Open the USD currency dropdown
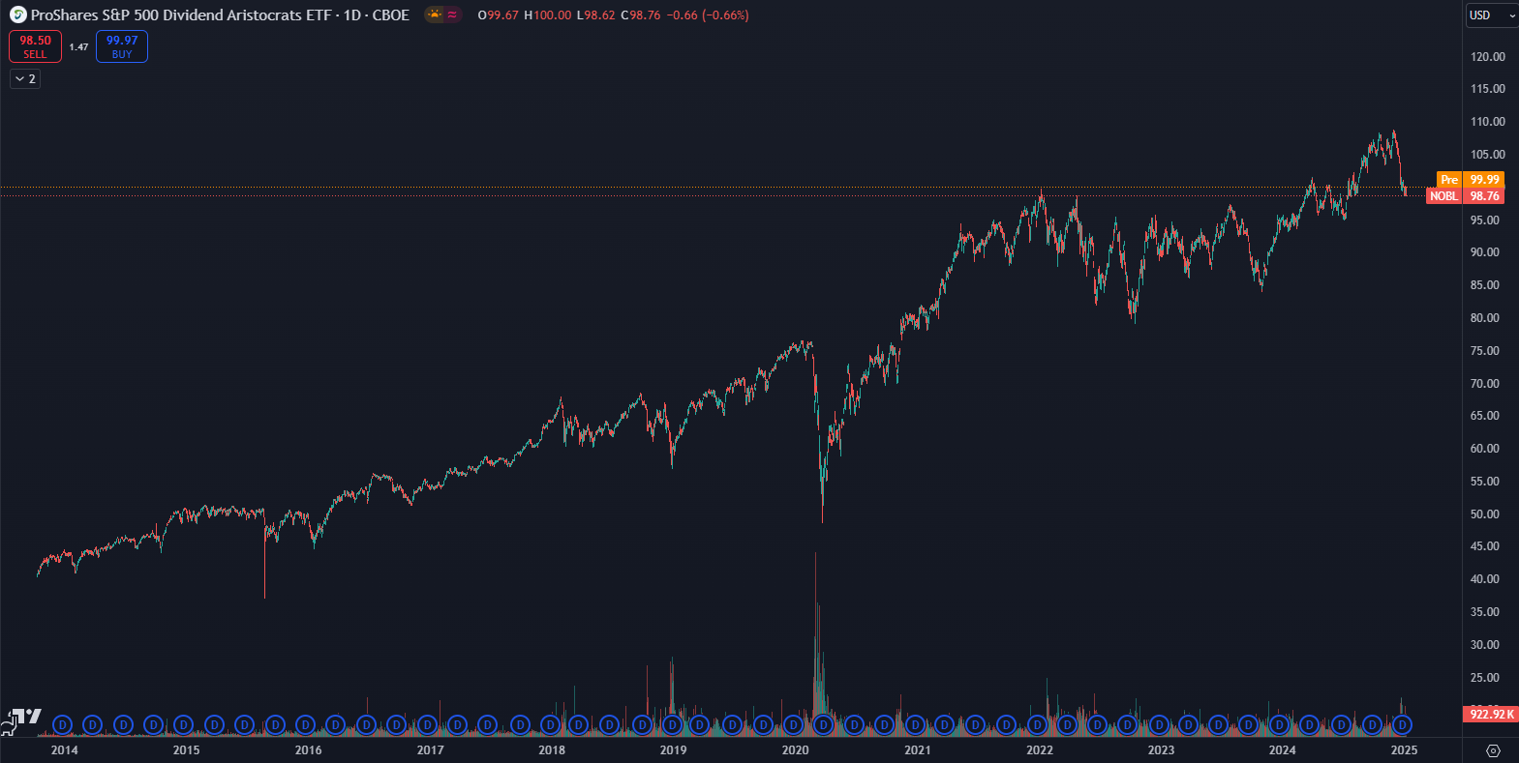 [x=1491, y=15]
